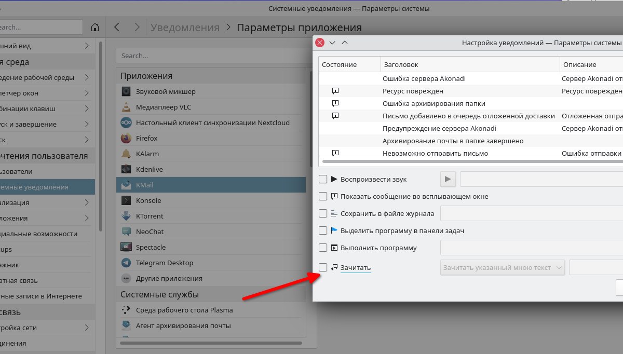
Task: Click state icon of Невозможно отправить письмо
Action: pos(335,153)
